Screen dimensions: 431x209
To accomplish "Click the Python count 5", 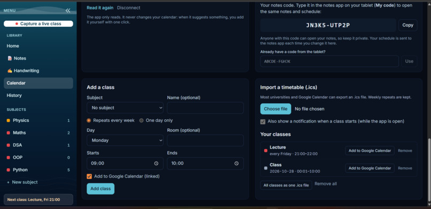I will 68,170.
